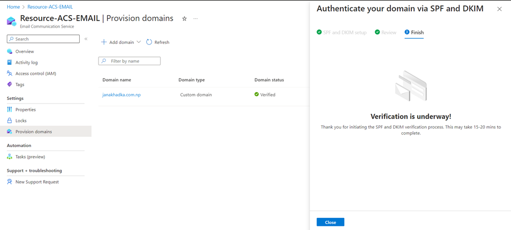Click green check beside SPF and DKIM setup
Image resolution: width=511 pixels, height=230 pixels.
pyautogui.click(x=319, y=32)
